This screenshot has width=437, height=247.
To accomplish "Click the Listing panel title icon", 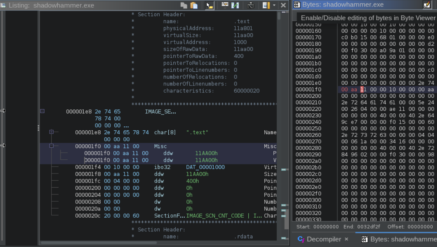I will [3, 5].
